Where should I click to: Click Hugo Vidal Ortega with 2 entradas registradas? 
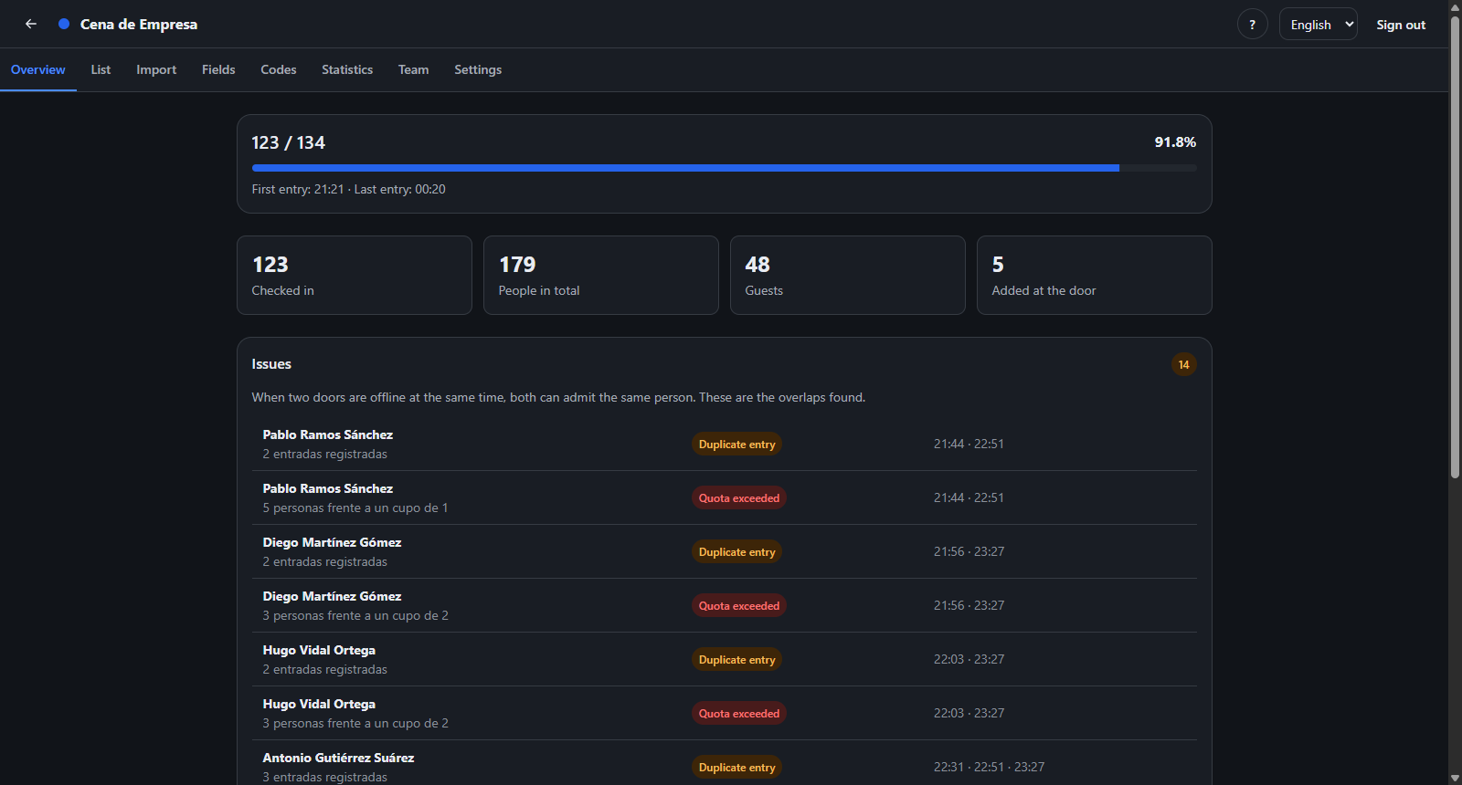tap(724, 659)
